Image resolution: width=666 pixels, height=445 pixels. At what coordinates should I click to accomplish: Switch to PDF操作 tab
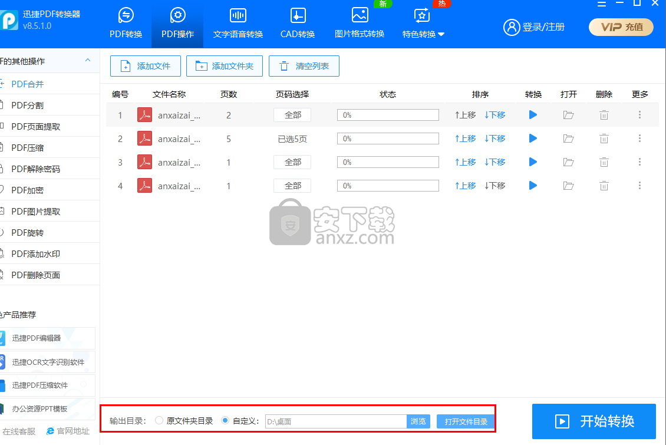pyautogui.click(x=177, y=24)
